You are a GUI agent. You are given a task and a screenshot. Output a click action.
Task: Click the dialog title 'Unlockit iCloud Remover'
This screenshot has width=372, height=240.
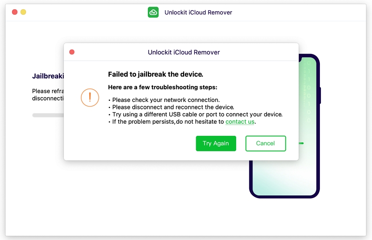(x=184, y=52)
